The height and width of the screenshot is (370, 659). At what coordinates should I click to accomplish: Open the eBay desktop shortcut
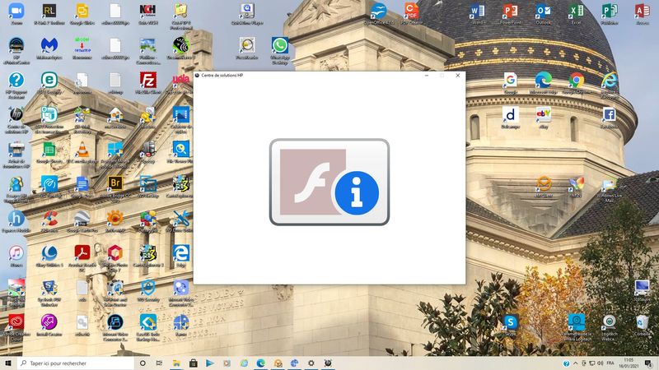(544, 116)
